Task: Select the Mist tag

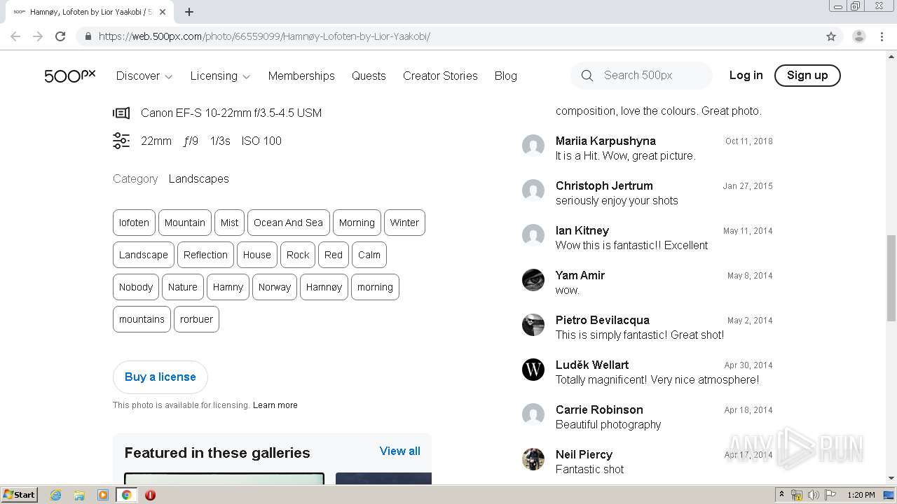Action: coord(230,223)
